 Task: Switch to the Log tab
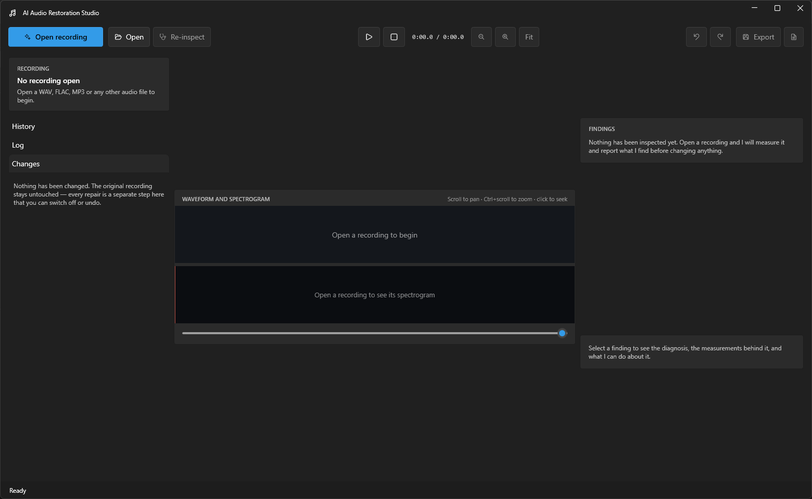89,145
